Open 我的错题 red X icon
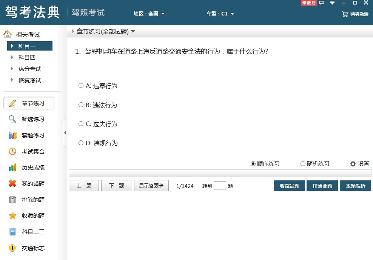This screenshot has height=260, width=373. (x=12, y=184)
